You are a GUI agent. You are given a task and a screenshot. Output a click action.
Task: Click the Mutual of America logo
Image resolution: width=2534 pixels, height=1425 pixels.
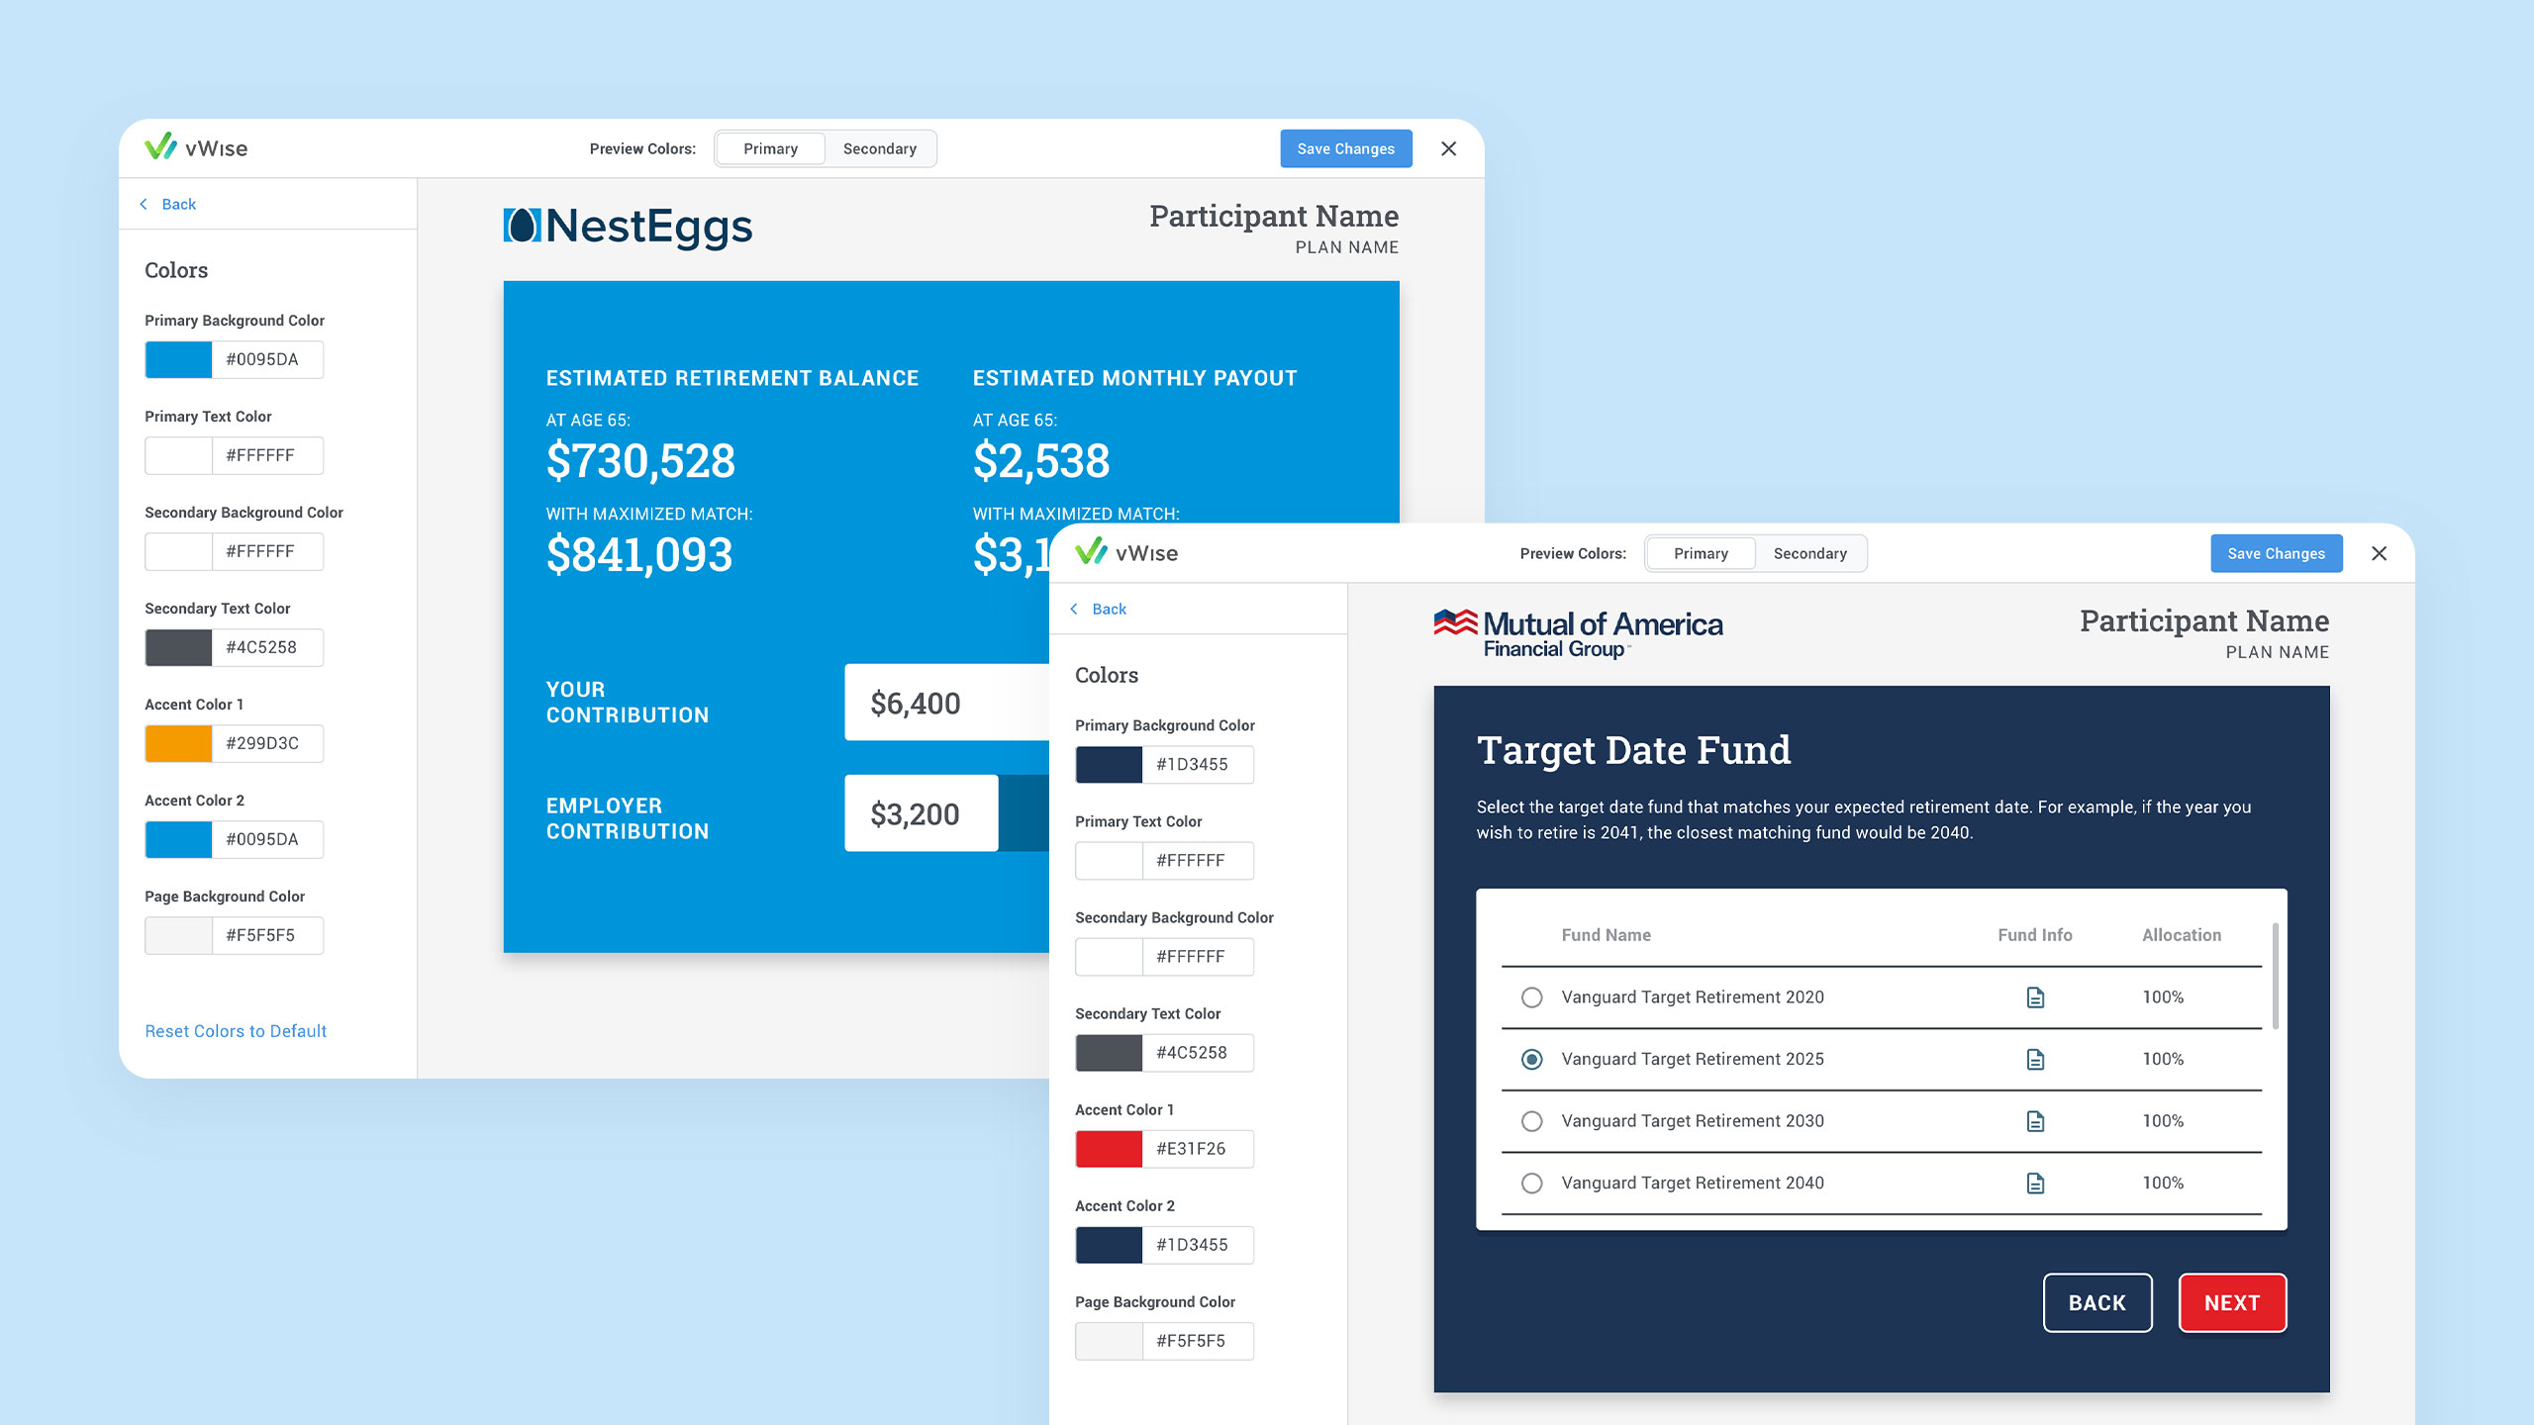[1579, 633]
